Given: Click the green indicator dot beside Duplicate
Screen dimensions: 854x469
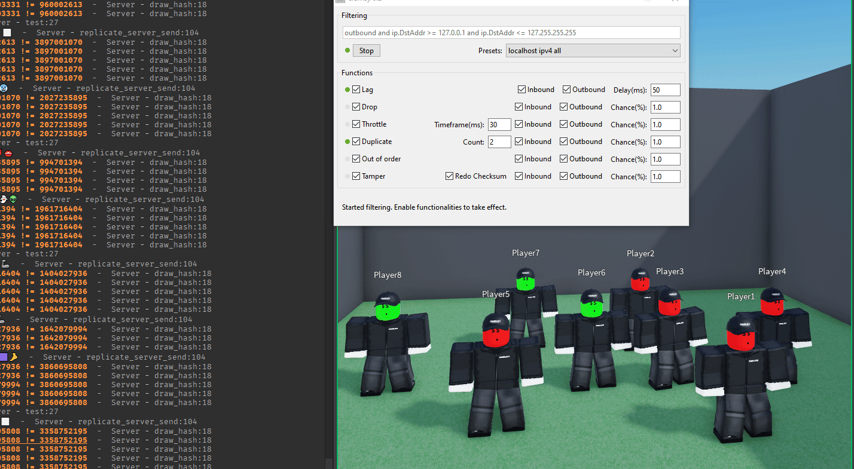Looking at the screenshot, I should (347, 142).
